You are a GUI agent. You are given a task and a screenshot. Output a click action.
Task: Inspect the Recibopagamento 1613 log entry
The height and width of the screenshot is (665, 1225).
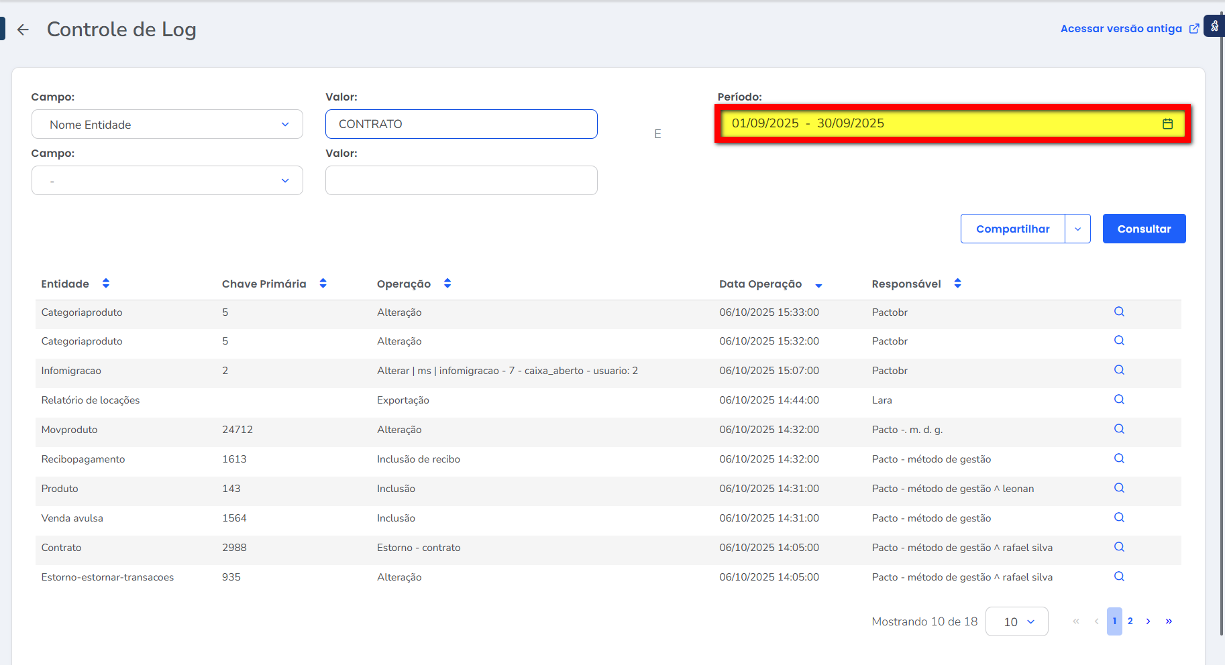pyautogui.click(x=1119, y=459)
